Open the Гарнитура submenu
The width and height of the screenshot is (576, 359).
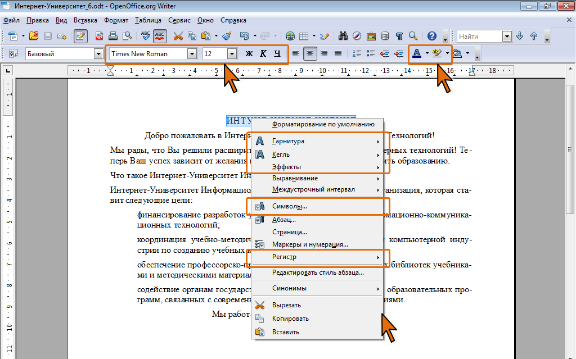coord(318,141)
